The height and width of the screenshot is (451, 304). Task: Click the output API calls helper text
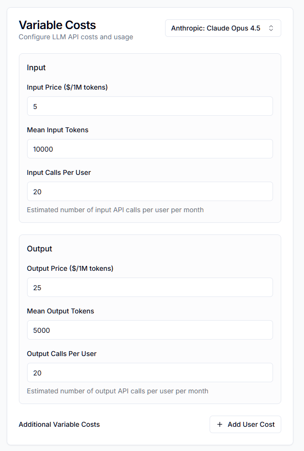coord(118,391)
